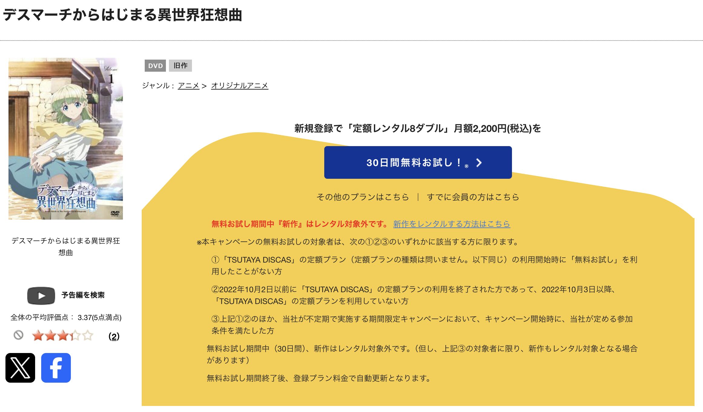703x412 pixels.
Task: Start 30日間無料お試し button
Action: (418, 162)
